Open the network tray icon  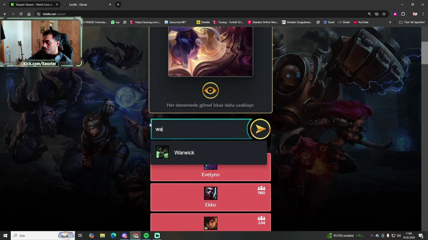pos(394,236)
